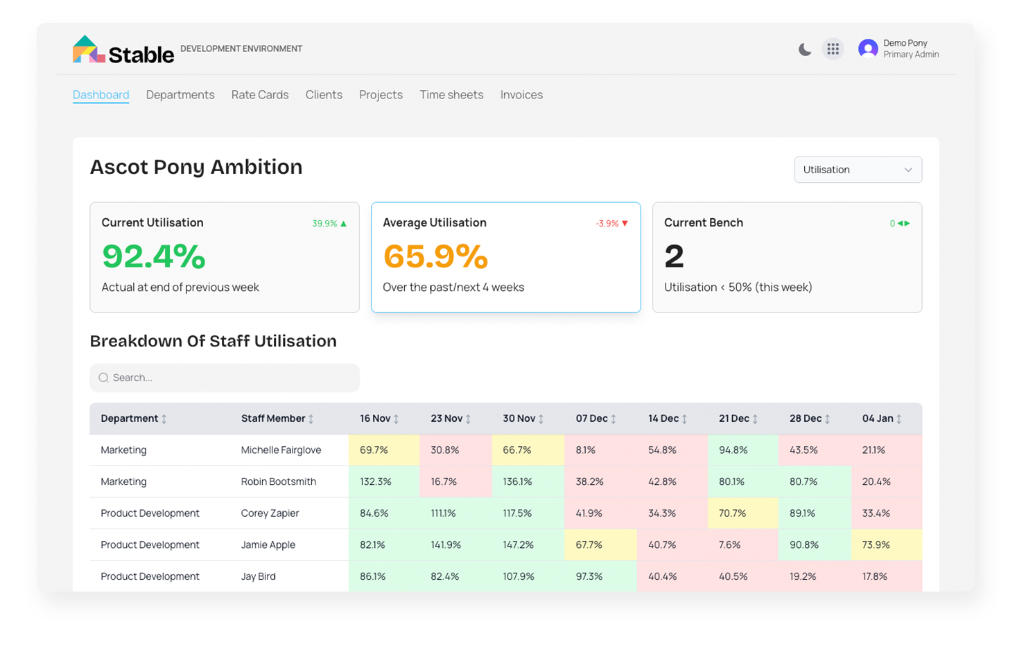Click the Stable logo

[123, 51]
